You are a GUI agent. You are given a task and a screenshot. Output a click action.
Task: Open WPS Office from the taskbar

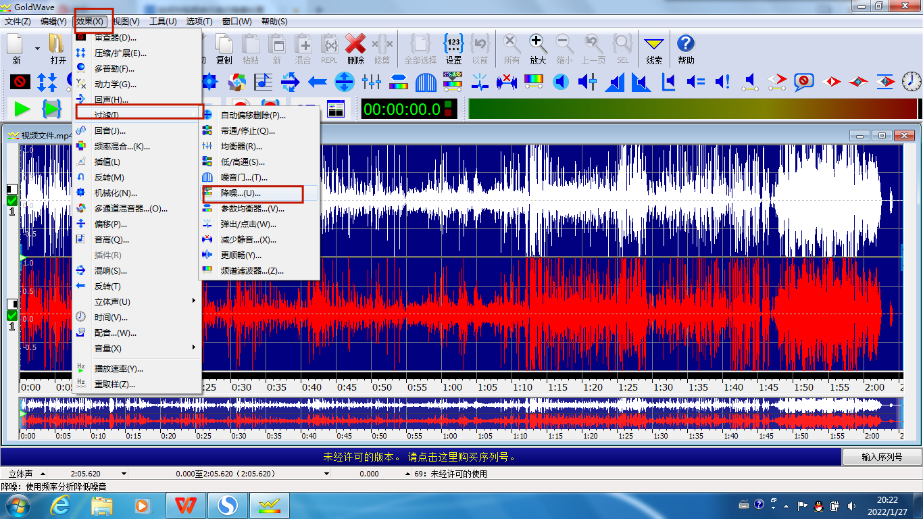[x=185, y=505]
